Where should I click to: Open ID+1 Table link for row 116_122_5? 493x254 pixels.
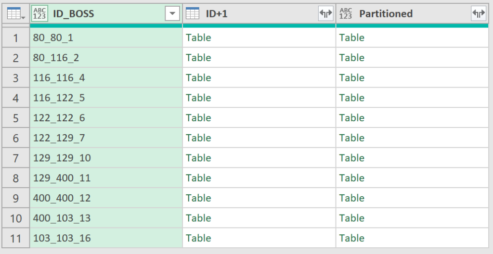pos(198,98)
